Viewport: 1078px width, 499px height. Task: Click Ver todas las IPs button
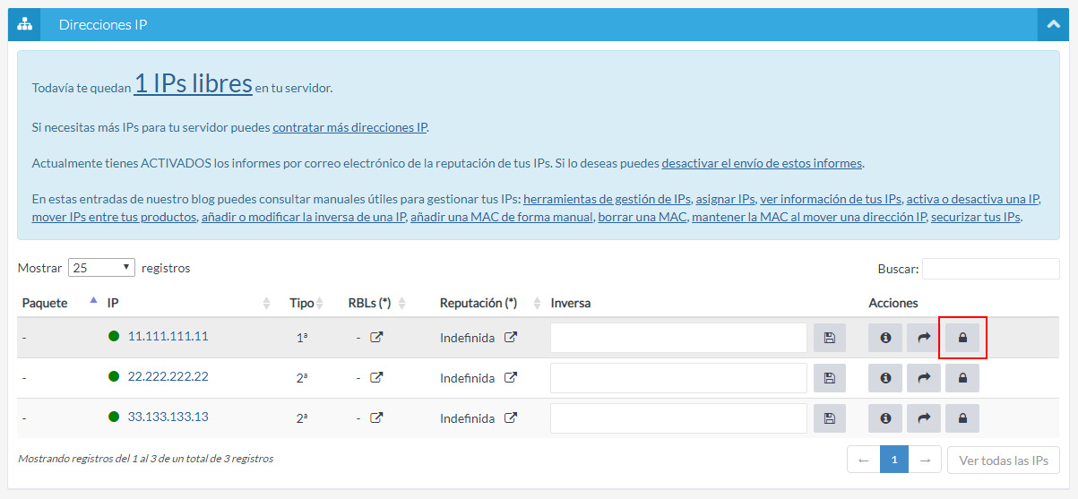(x=1003, y=460)
